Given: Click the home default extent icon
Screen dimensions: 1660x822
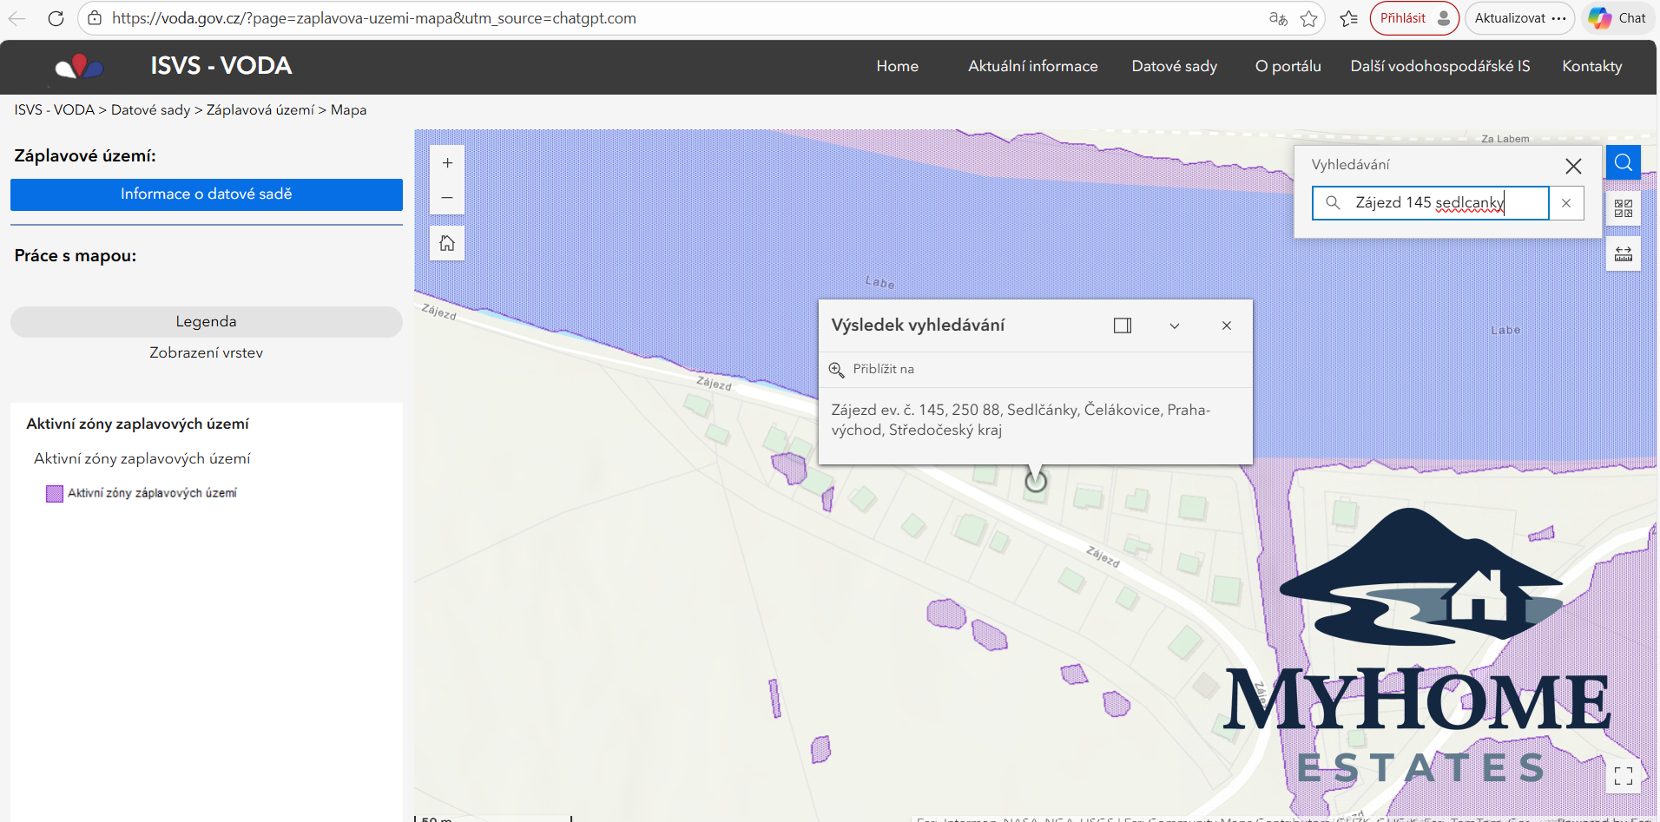Looking at the screenshot, I should 447,243.
